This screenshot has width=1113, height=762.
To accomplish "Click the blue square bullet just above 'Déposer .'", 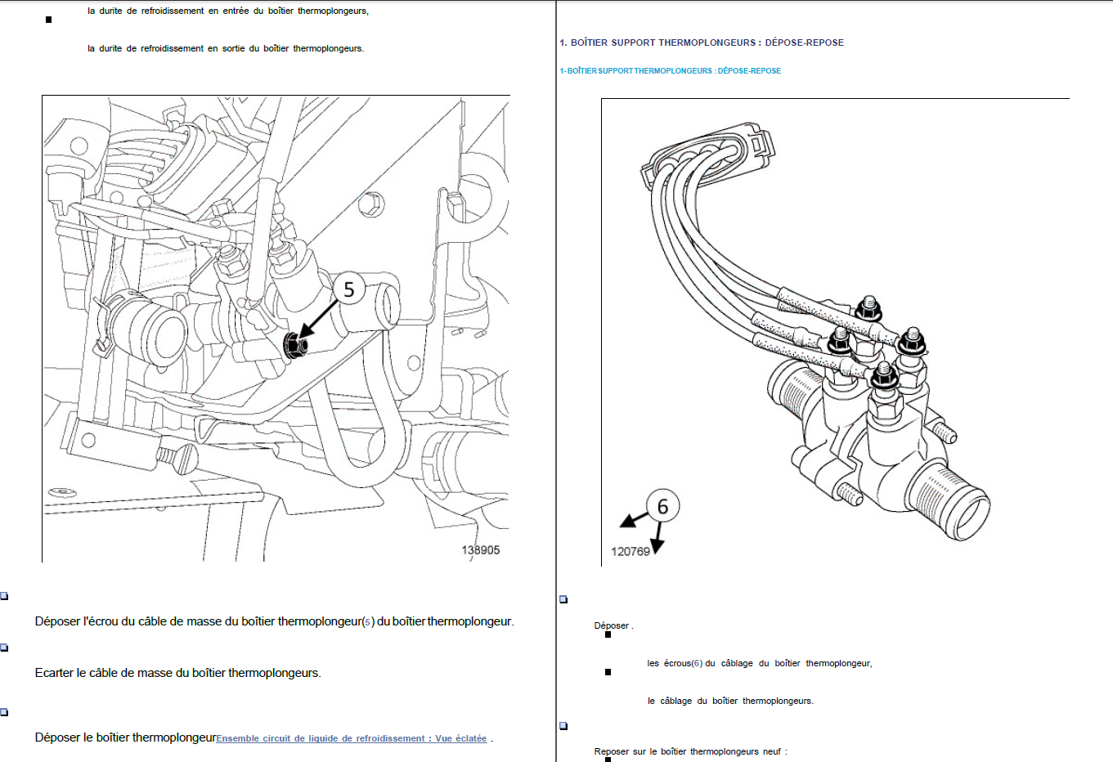I will pyautogui.click(x=563, y=599).
